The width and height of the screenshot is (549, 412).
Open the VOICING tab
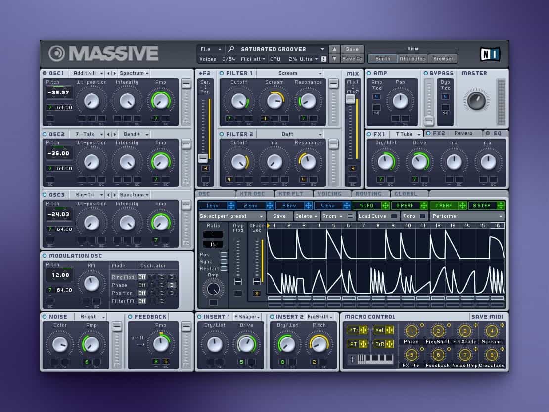(330, 194)
